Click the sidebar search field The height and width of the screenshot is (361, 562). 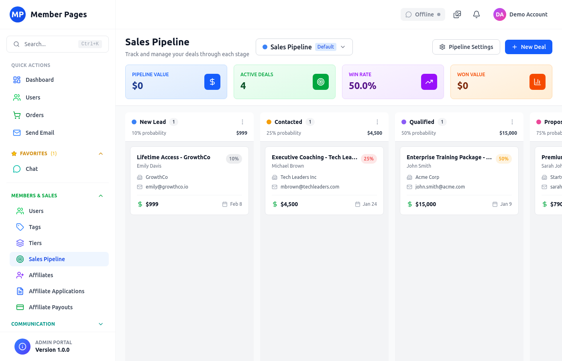tap(57, 44)
